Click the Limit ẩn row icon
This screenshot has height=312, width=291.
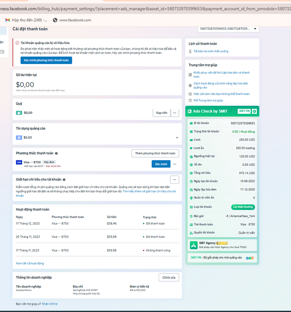click(x=191, y=148)
